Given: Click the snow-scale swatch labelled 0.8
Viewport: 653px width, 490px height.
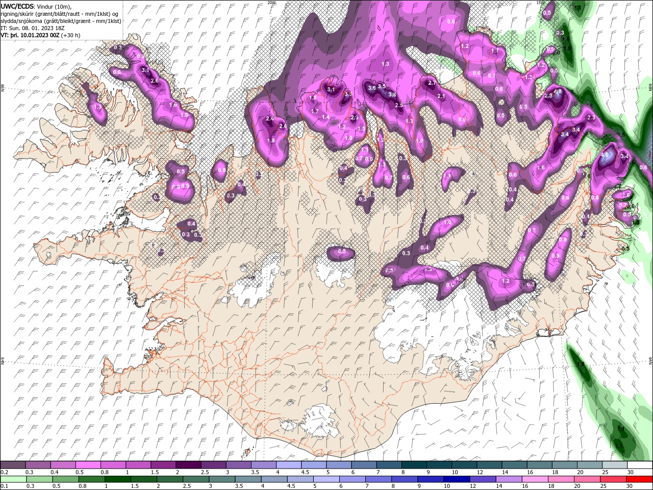Looking at the screenshot, I should click(x=113, y=465).
